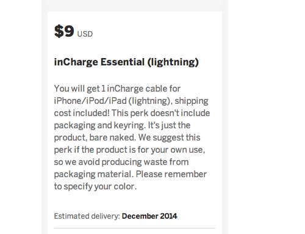This screenshot has width=305, height=234.
Task: Click the word 'inCharge' in the perk heading
Action: (76, 62)
